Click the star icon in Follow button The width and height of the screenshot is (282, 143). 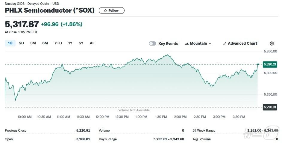coord(105,10)
